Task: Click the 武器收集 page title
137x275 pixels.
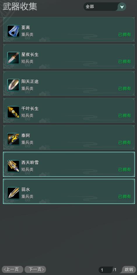Action: click(20, 7)
